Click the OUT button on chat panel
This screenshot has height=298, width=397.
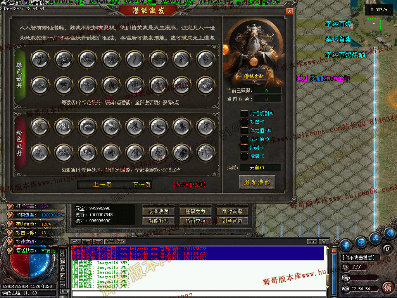coord(312,242)
